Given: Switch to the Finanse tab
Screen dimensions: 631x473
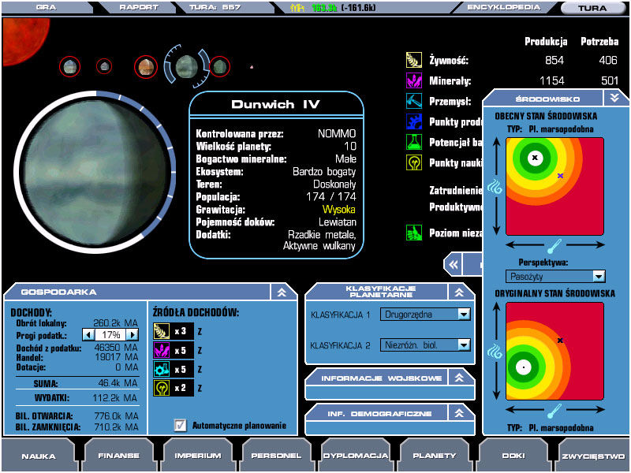Looking at the screenshot, I should (119, 456).
